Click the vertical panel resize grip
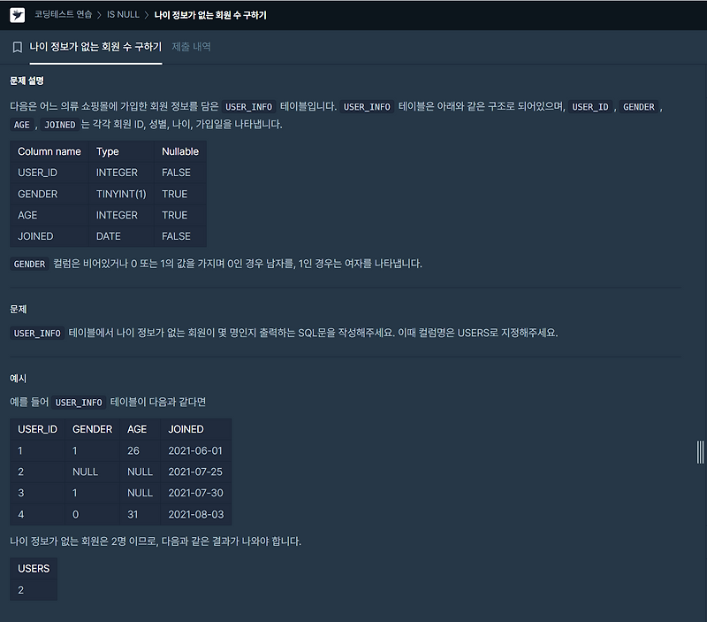Image resolution: width=707 pixels, height=622 pixels. pyautogui.click(x=698, y=450)
